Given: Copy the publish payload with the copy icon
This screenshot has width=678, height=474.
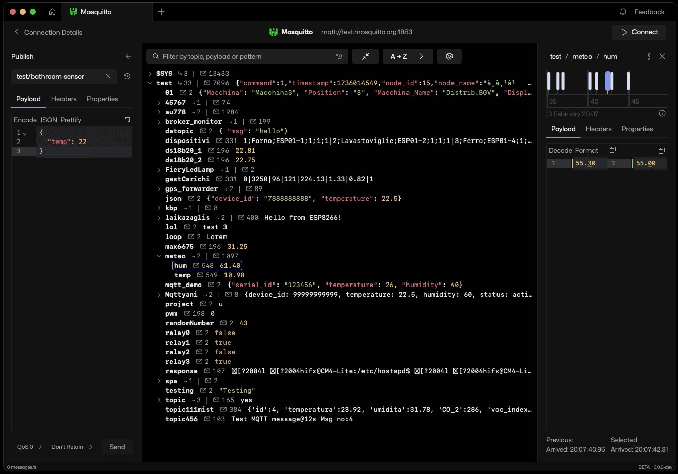Looking at the screenshot, I should coord(127,120).
